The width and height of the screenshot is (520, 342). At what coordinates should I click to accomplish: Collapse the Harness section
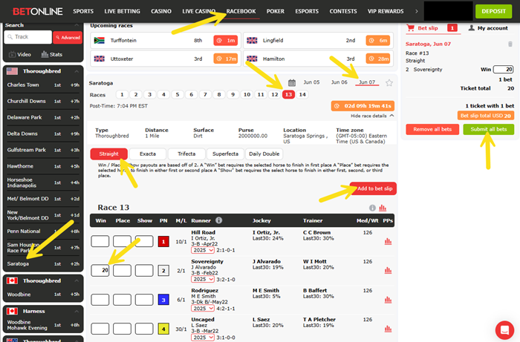[x=77, y=311]
